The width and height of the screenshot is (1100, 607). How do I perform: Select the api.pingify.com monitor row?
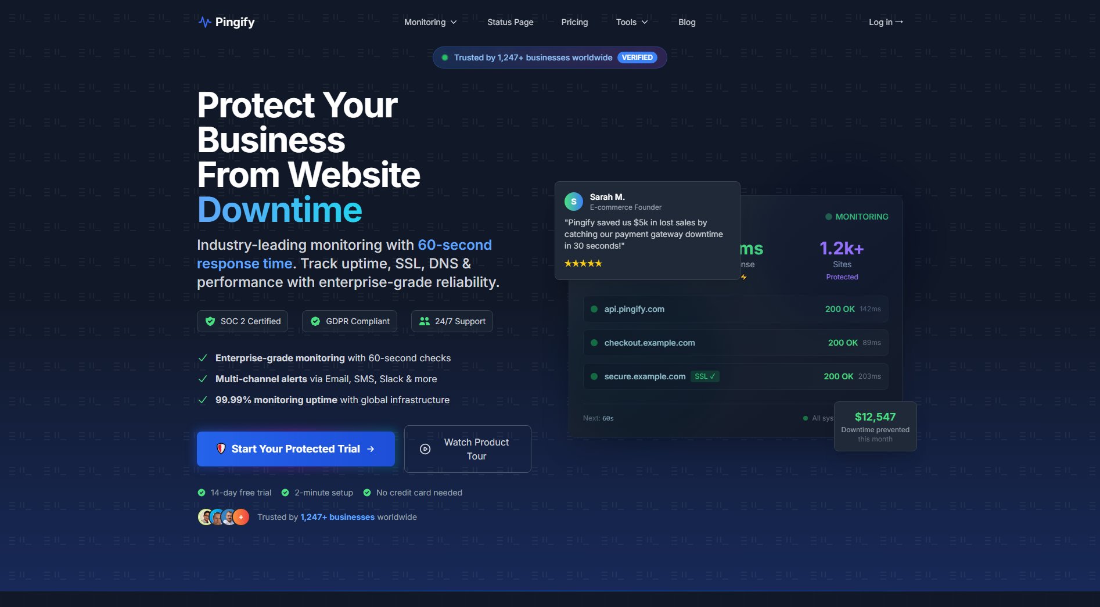pyautogui.click(x=735, y=309)
